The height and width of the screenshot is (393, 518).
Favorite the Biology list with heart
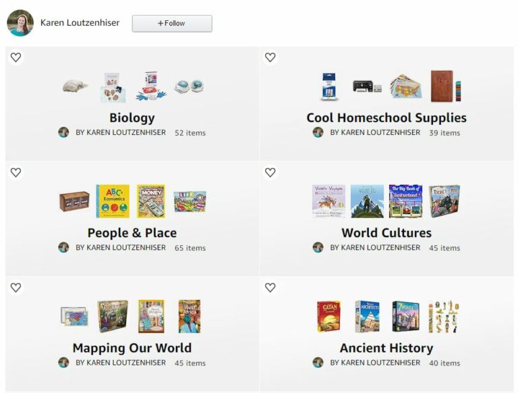pyautogui.click(x=16, y=57)
